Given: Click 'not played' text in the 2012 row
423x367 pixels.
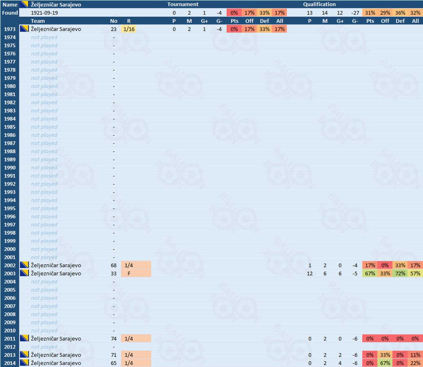Looking at the screenshot, I should [x=44, y=347].
